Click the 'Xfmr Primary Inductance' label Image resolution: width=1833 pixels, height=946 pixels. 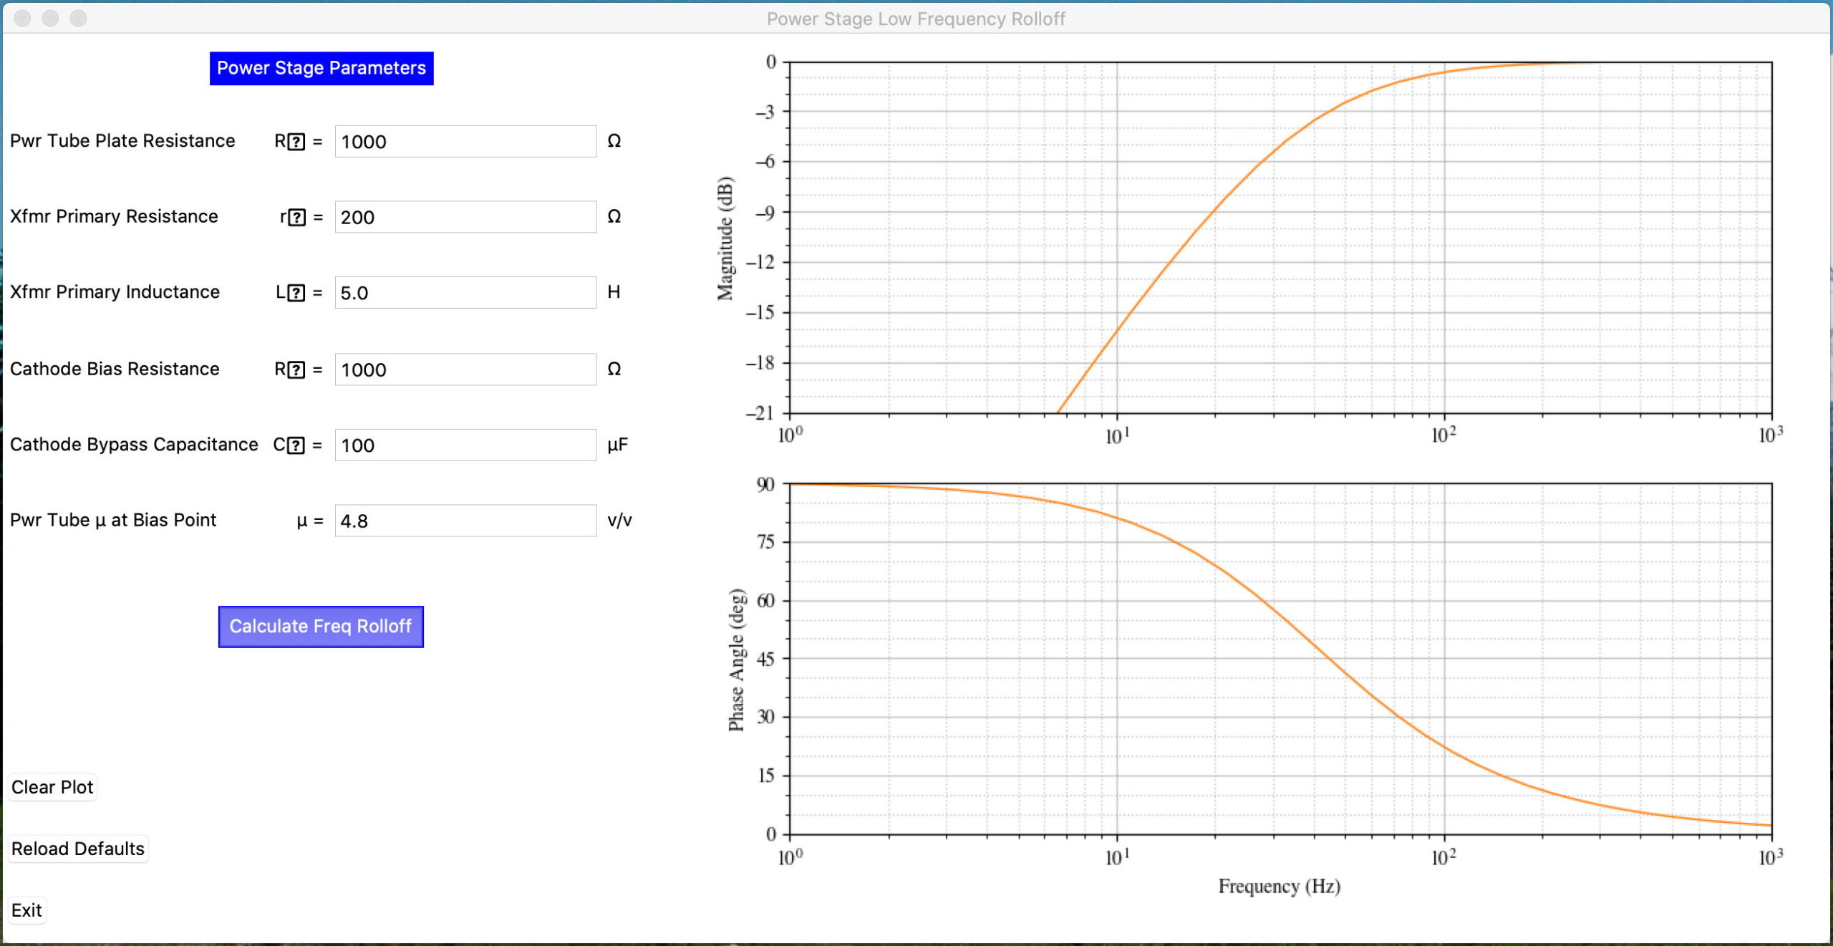coord(115,292)
